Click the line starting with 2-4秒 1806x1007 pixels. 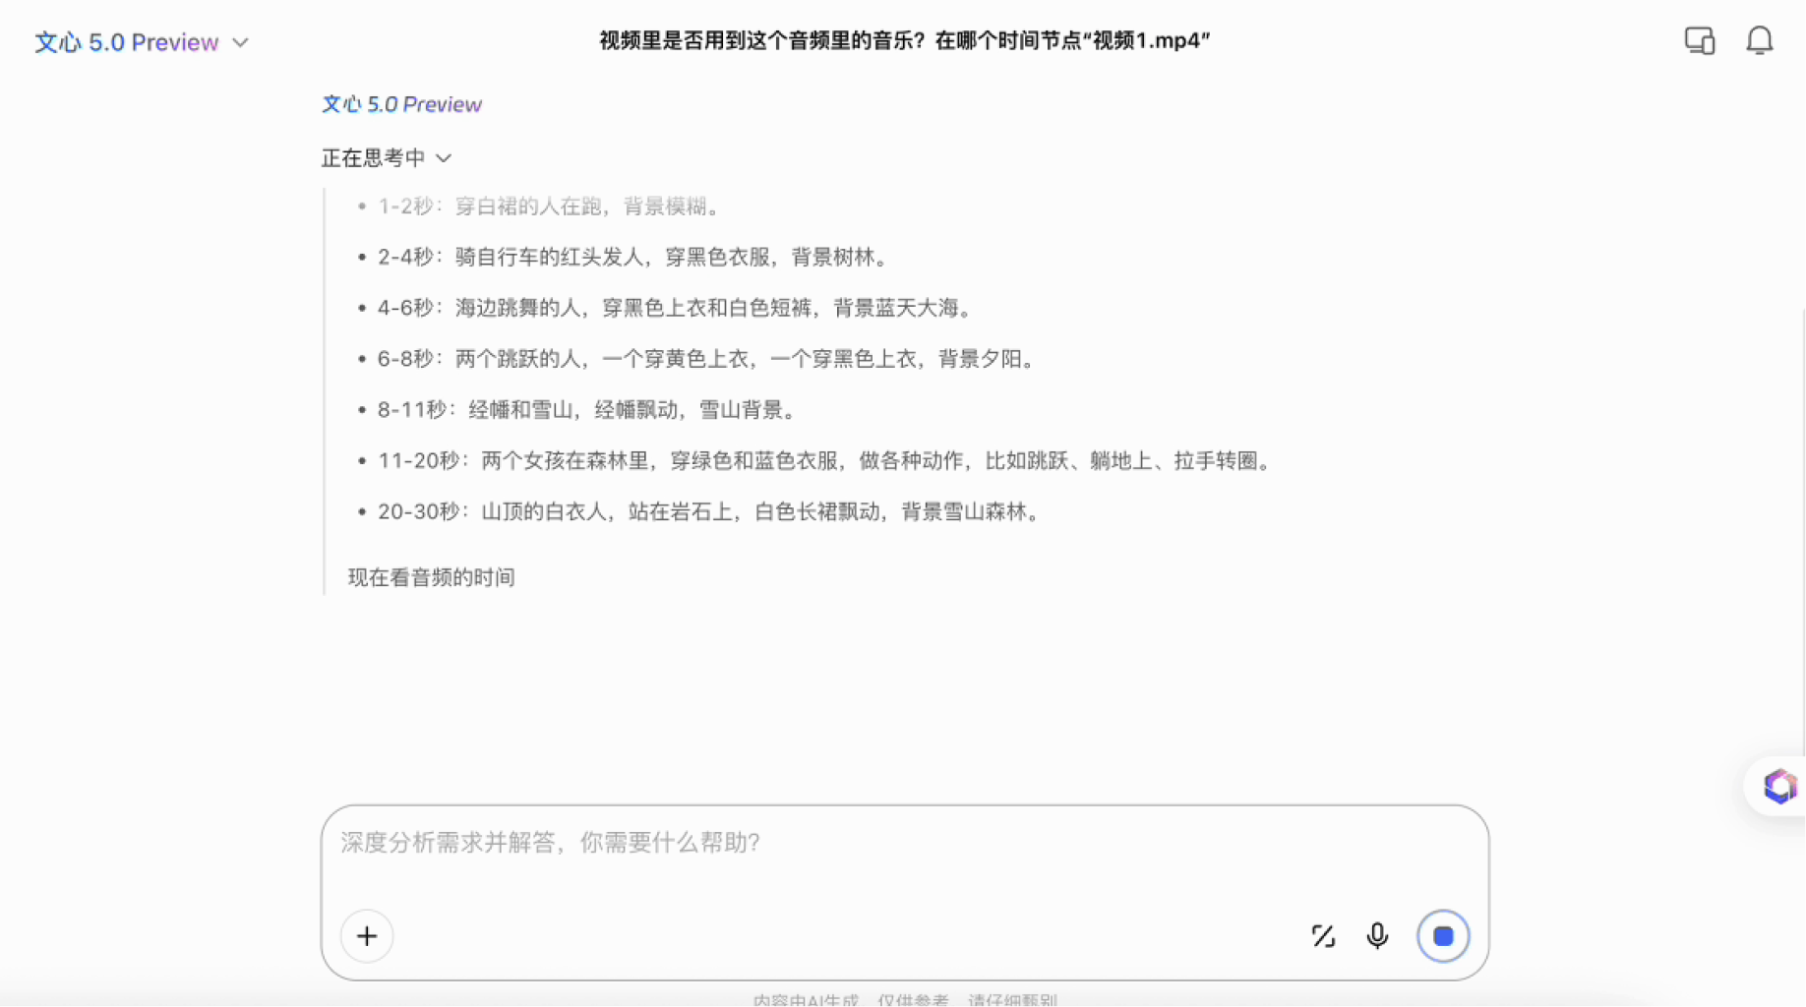click(635, 258)
